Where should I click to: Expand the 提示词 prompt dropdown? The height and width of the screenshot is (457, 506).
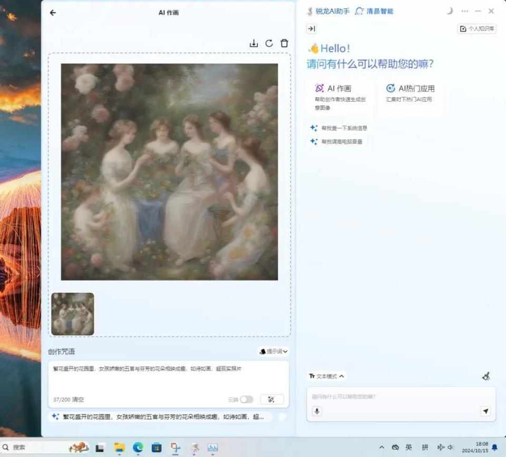point(274,351)
